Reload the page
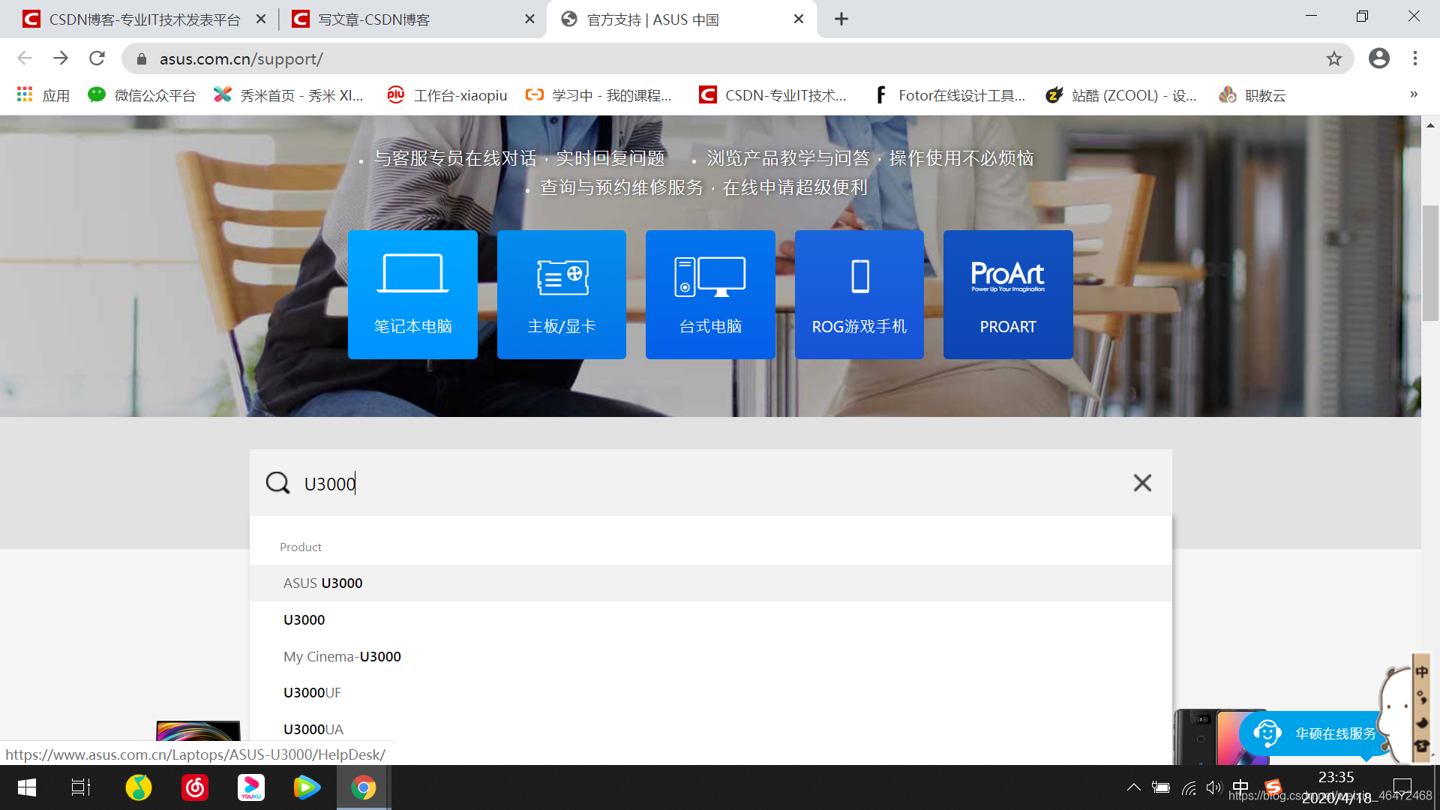Viewport: 1440px width, 810px height. (97, 58)
